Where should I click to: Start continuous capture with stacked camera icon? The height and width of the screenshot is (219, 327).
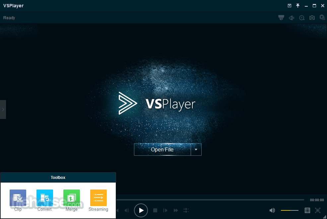coord(322,17)
